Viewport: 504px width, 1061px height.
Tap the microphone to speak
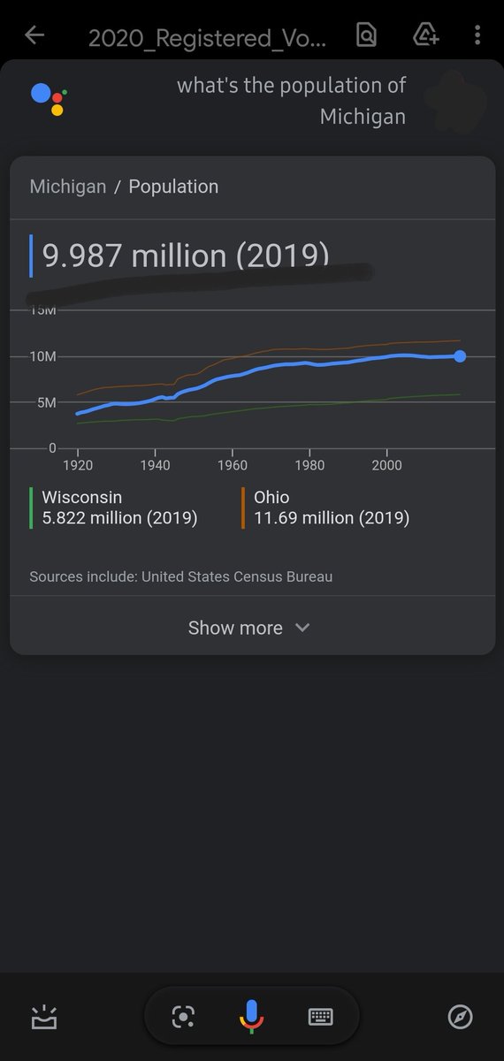coord(252,1018)
